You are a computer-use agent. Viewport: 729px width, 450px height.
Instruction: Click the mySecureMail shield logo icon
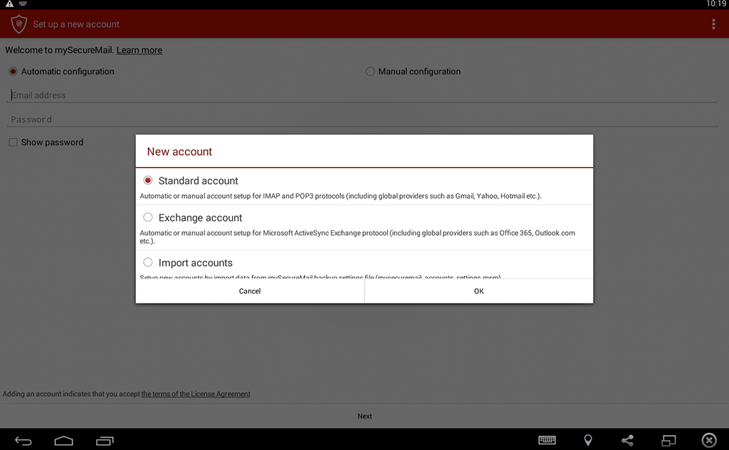point(19,24)
